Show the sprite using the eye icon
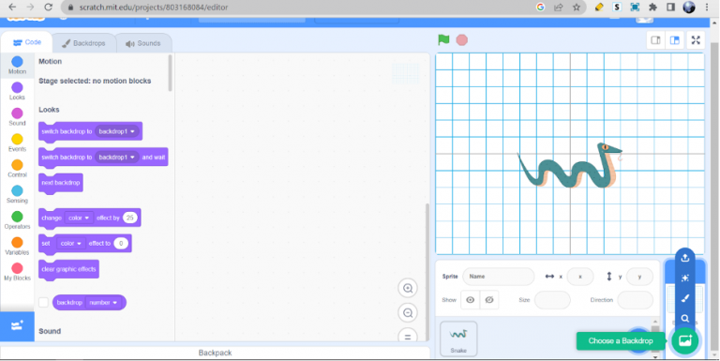The width and height of the screenshot is (720, 361). coord(471,300)
